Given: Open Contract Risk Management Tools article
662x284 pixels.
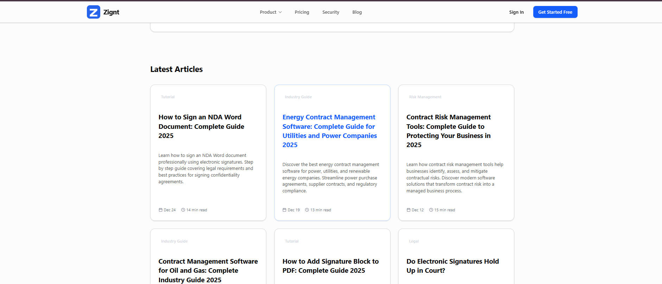Looking at the screenshot, I should (448, 131).
